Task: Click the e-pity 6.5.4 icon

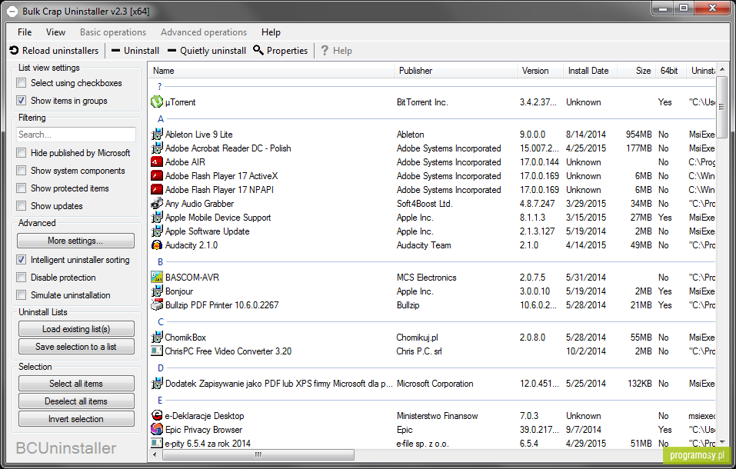Action: [x=157, y=443]
